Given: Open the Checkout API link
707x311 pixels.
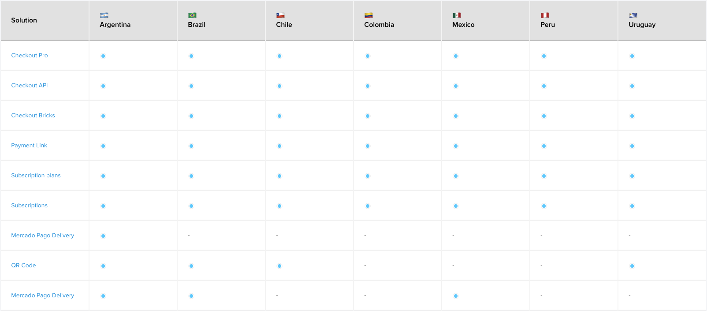Looking at the screenshot, I should pyautogui.click(x=30, y=86).
